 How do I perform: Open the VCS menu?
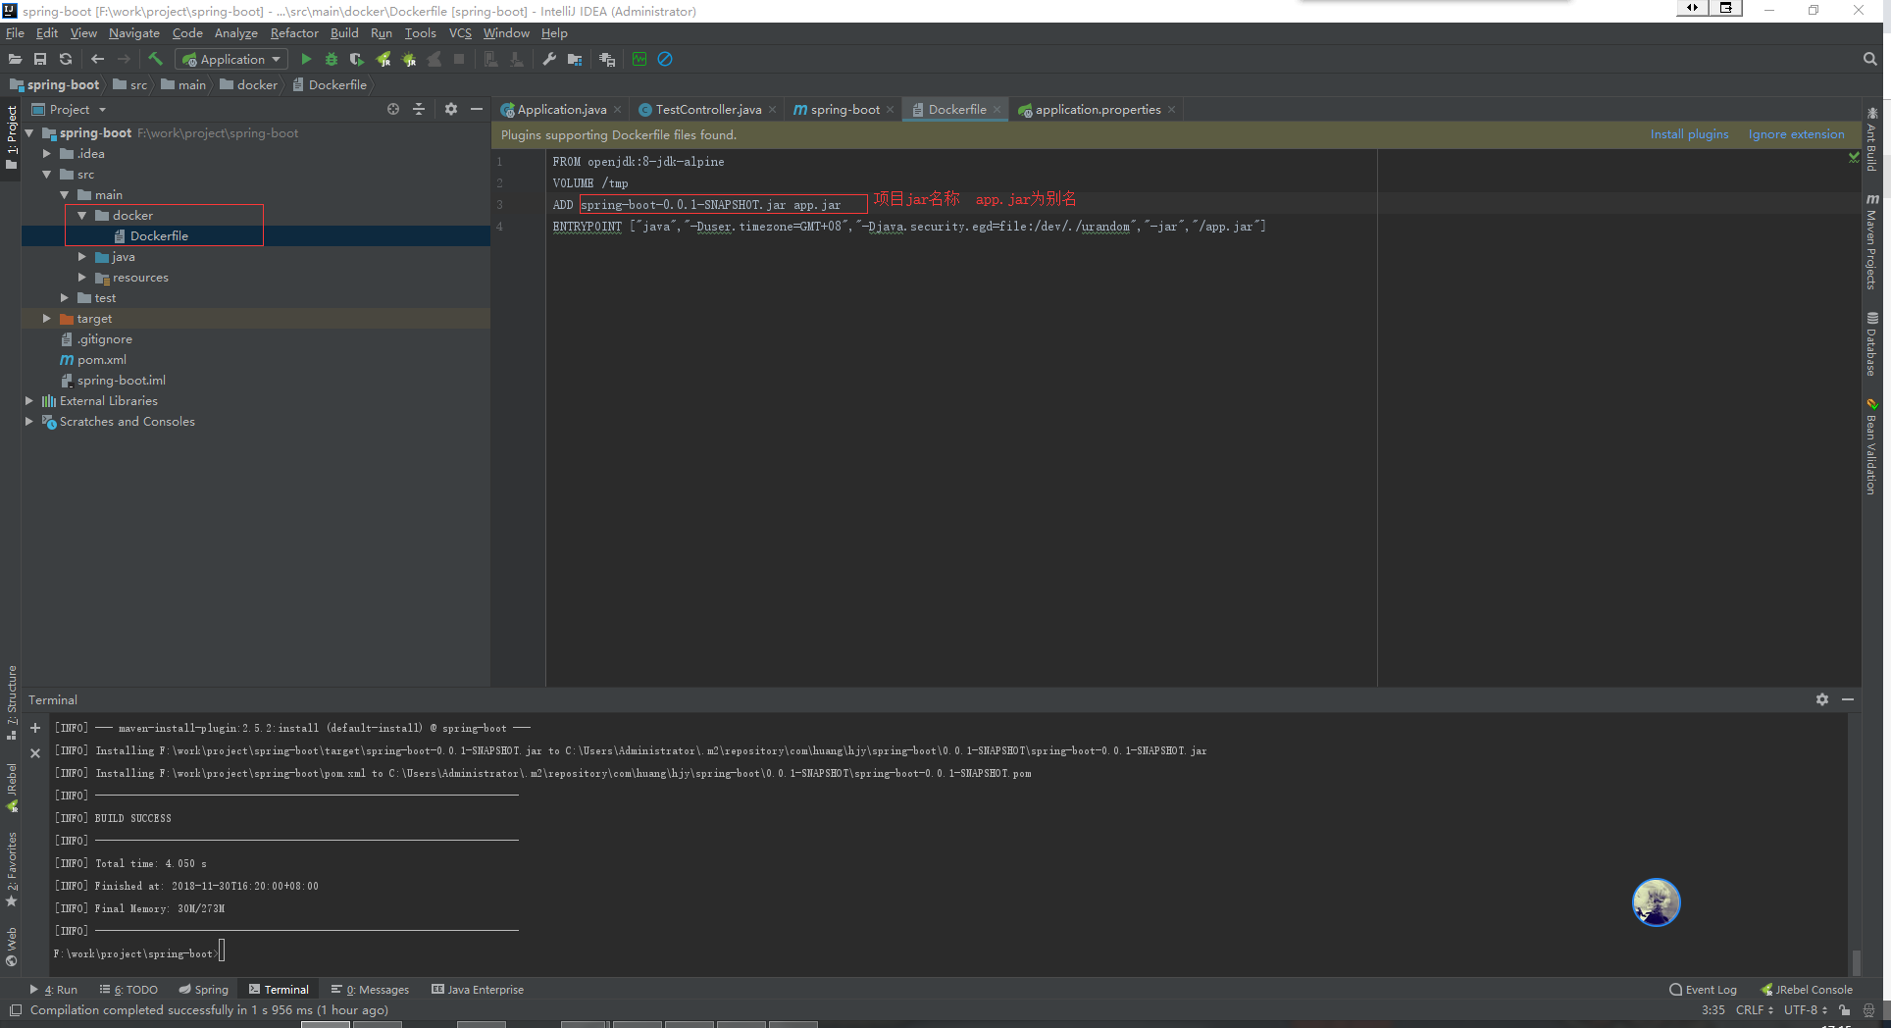[x=460, y=33]
